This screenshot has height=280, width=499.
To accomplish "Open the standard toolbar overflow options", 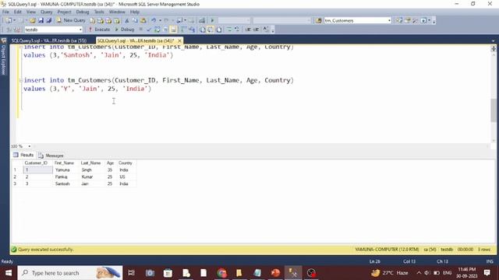I will pyautogui.click(x=434, y=21).
